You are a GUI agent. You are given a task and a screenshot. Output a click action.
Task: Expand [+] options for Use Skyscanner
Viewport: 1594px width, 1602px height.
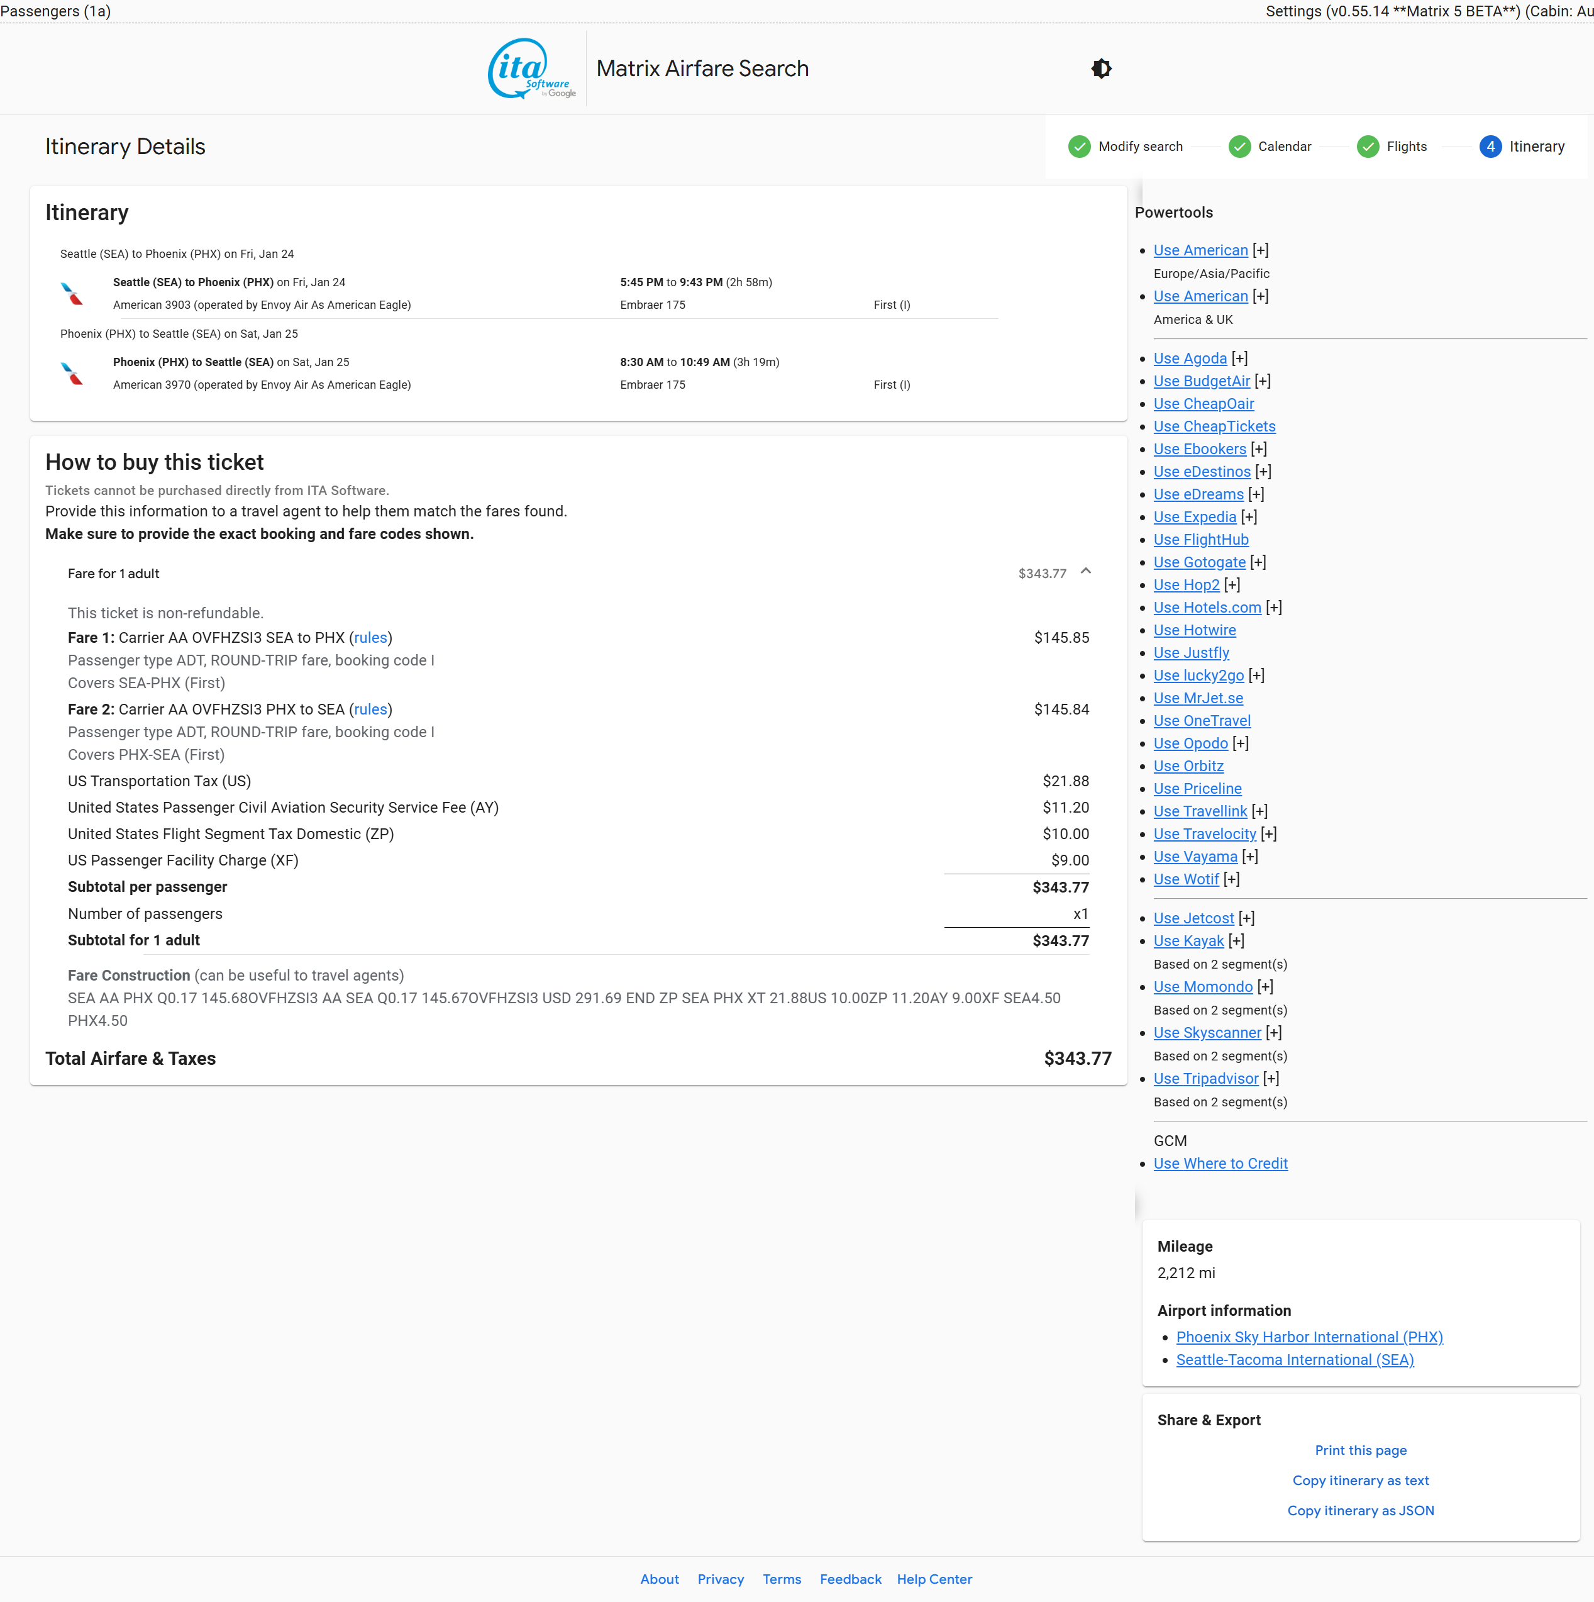[1273, 1032]
